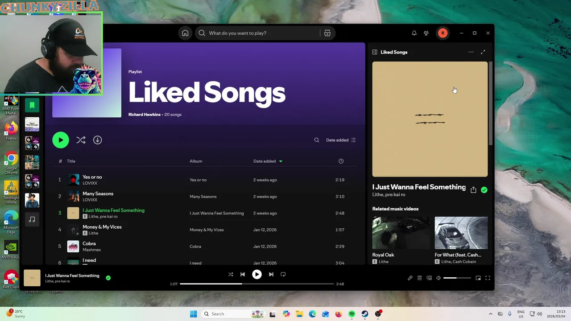Open File Explorer from taskbar

[299, 314]
